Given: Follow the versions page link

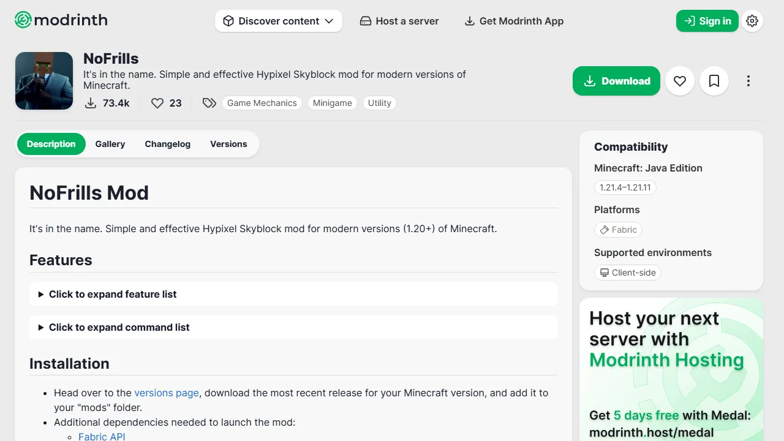Looking at the screenshot, I should (x=167, y=393).
